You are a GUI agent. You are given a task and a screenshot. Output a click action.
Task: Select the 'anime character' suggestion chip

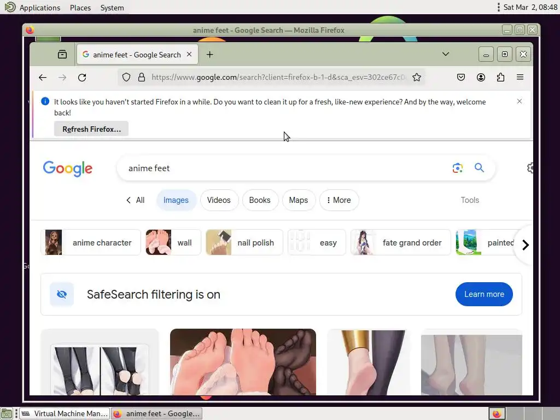pyautogui.click(x=91, y=242)
